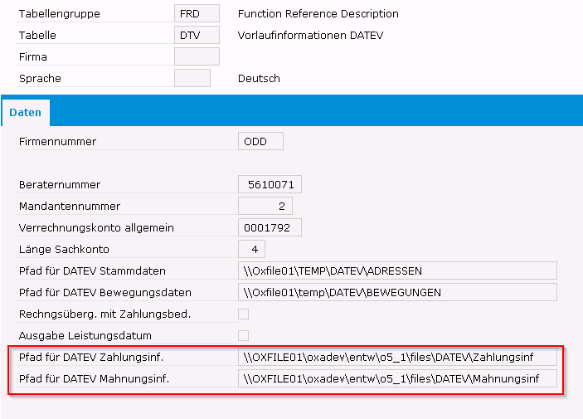Focus the empty Sprache input field
The height and width of the screenshot is (419, 583).
tap(192, 79)
